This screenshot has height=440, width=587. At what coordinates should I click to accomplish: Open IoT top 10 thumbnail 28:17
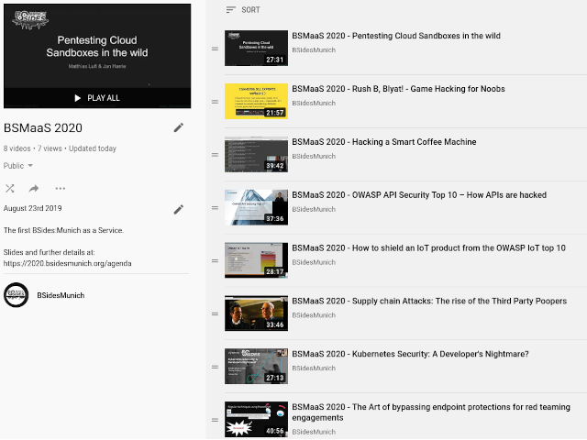click(257, 260)
